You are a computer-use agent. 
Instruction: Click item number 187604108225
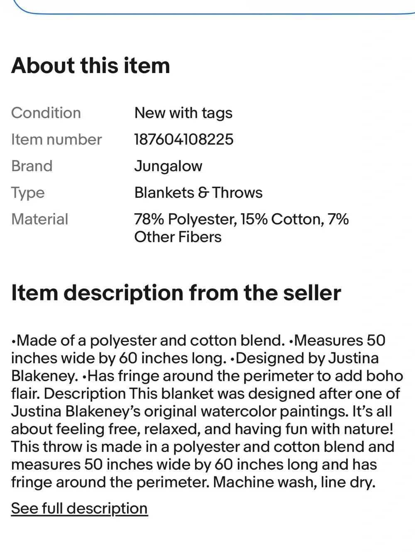pyautogui.click(x=184, y=139)
